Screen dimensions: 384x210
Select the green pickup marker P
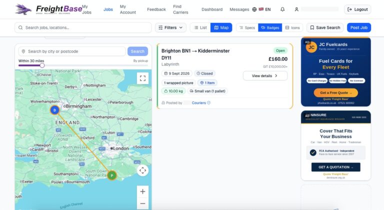click(x=112, y=175)
